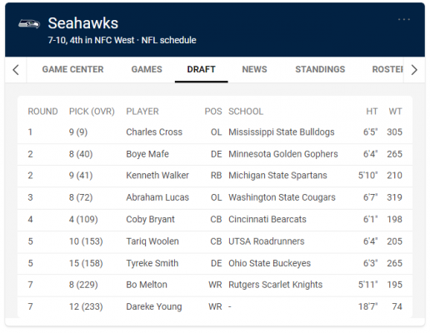Open the NFL schedule link
This screenshot has width=430, height=333.
coord(169,40)
